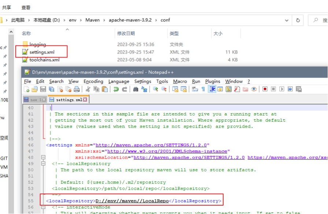Click the Open file toolbar icon

point(35,89)
